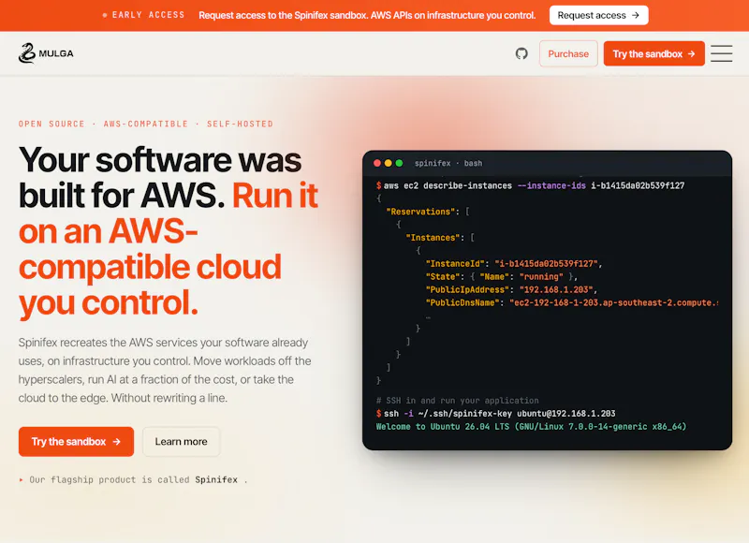Click the green terminal window dot

(399, 163)
